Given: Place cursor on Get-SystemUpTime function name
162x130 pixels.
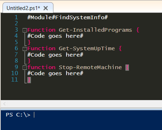Looking at the screenshot, I should (87, 48).
